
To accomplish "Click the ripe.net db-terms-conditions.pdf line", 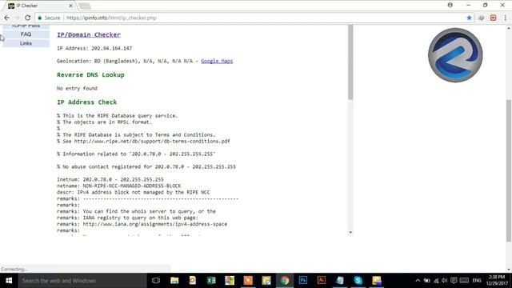I will [143, 141].
